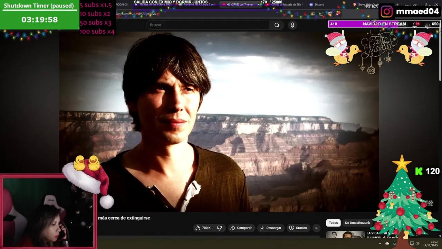
Task: Open LA VIDA DE recommended video thumbnail
Action: [345, 234]
